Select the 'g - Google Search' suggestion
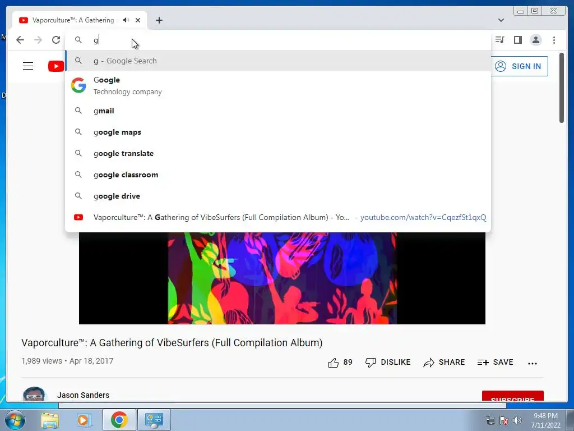Image resolution: width=574 pixels, height=431 pixels. (x=278, y=61)
